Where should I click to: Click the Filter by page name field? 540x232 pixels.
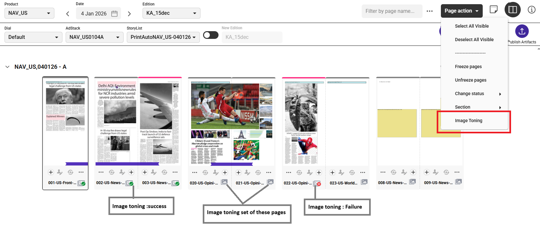(x=392, y=11)
